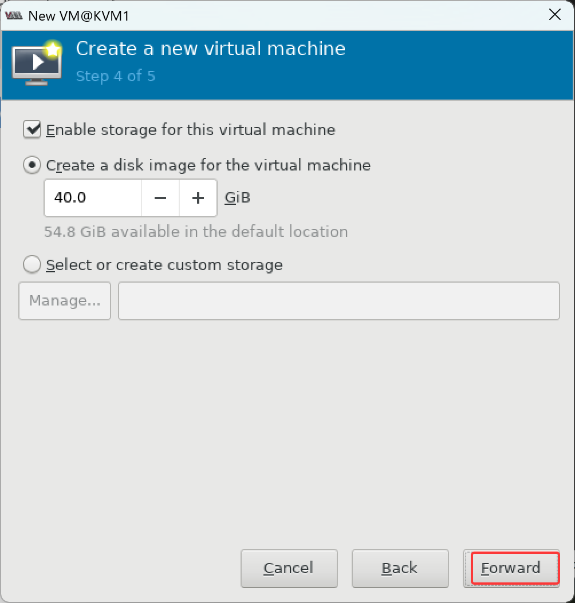Cancel the new VM wizard
The width and height of the screenshot is (575, 603).
289,569
